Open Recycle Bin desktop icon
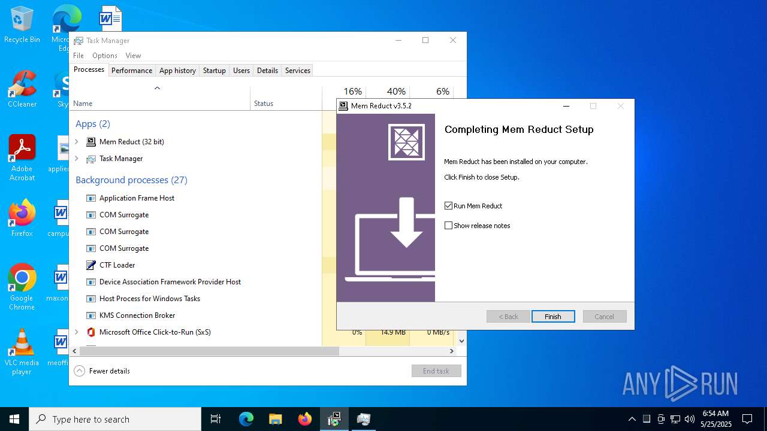The width and height of the screenshot is (767, 431). pyautogui.click(x=22, y=25)
